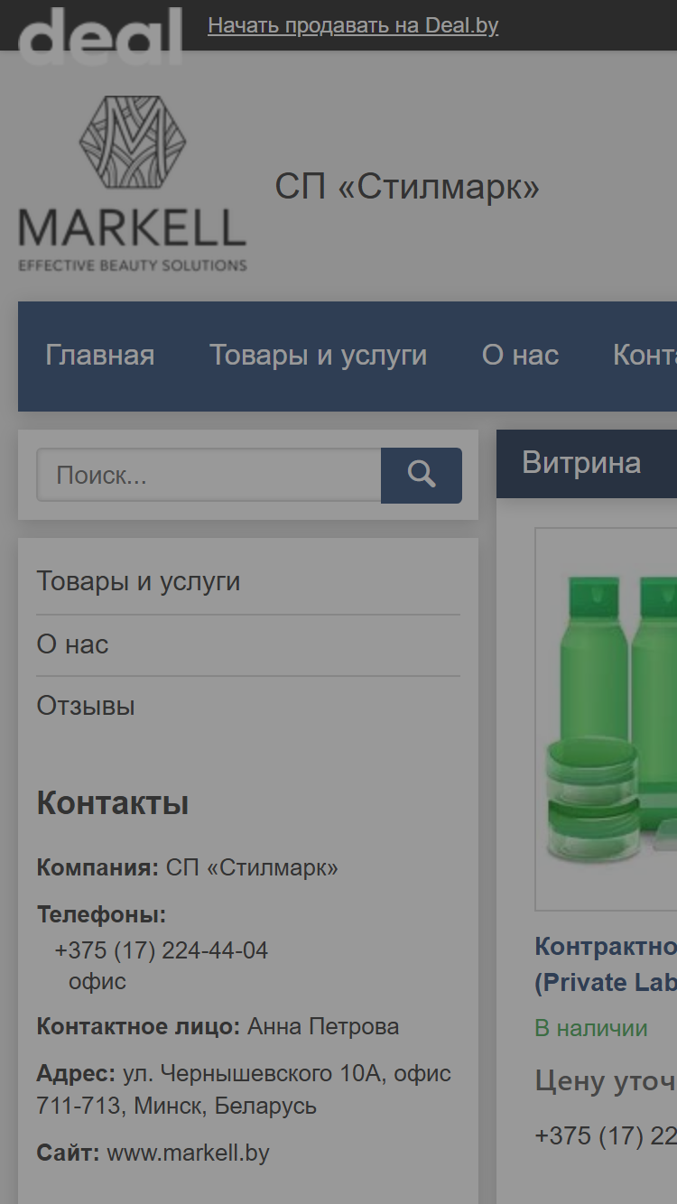
Task: Focus the Поиск search input field
Action: [x=209, y=476]
